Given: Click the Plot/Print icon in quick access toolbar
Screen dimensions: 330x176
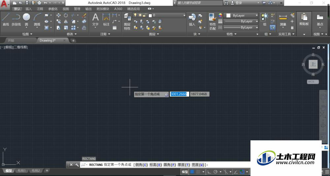Looking at the screenshot, I should tap(39, 3).
